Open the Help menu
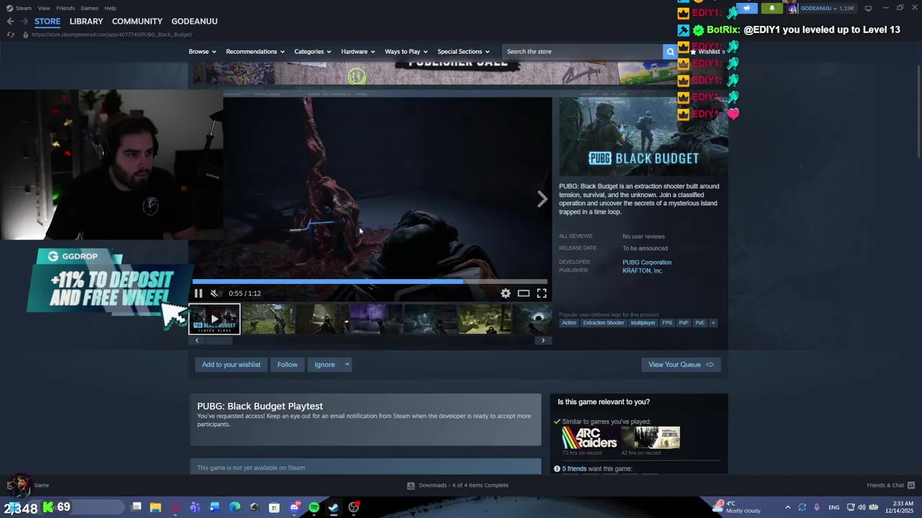 coord(110,8)
